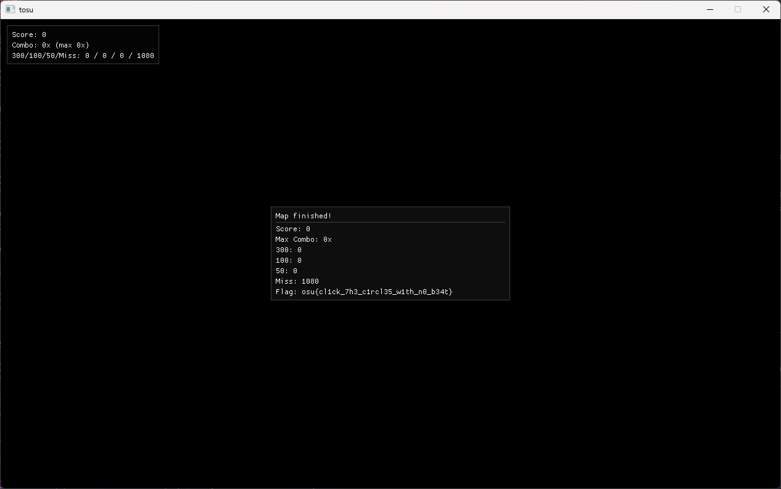Click "Combo: 0x" in the top-left overlay
Image resolution: width=781 pixels, height=489 pixels.
coord(31,45)
